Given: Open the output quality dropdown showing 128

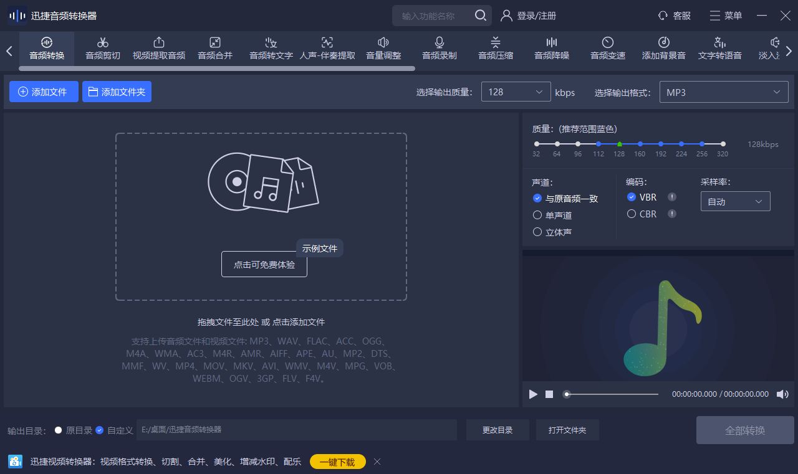Looking at the screenshot, I should (516, 92).
